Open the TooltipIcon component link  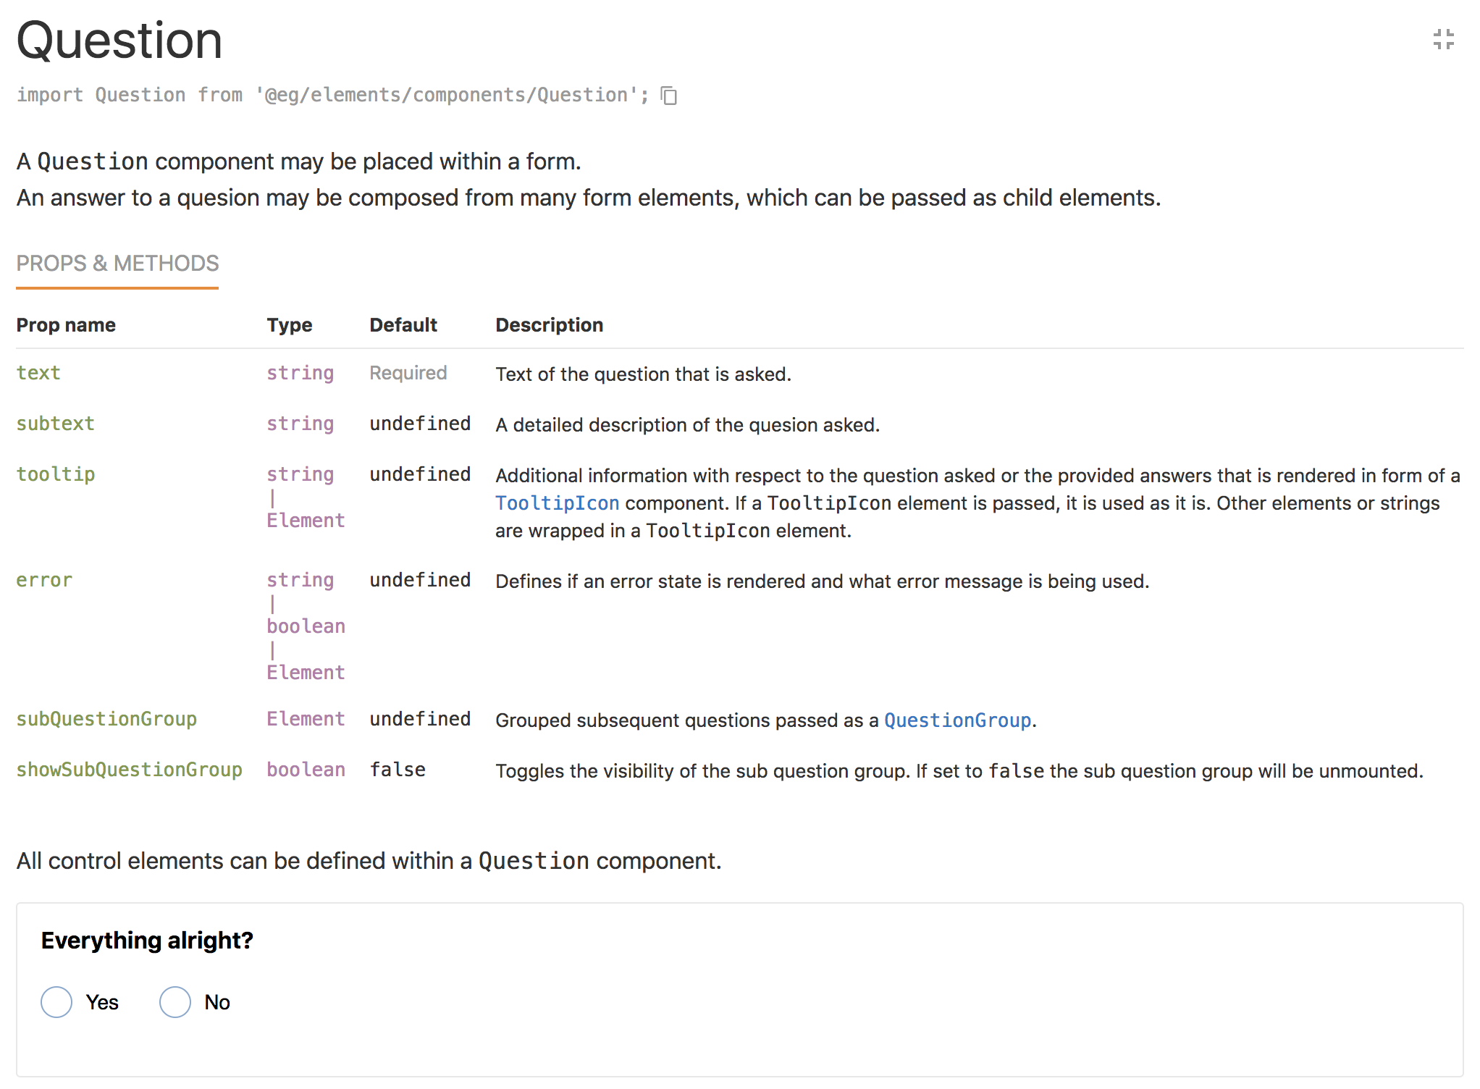coord(557,503)
